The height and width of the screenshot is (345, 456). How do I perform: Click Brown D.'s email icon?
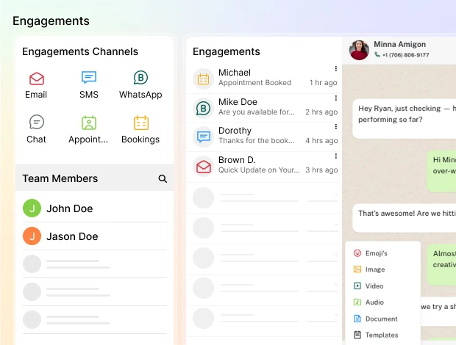(203, 167)
